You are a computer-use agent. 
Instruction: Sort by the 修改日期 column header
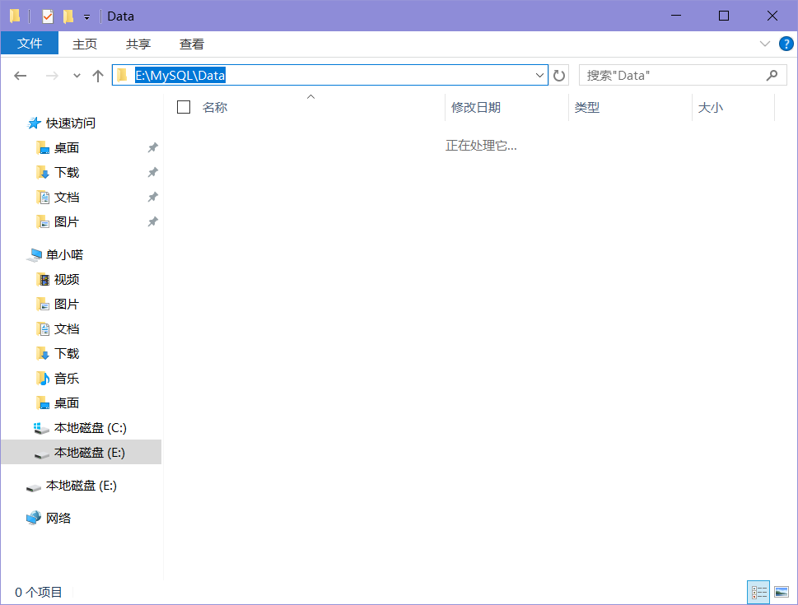475,107
